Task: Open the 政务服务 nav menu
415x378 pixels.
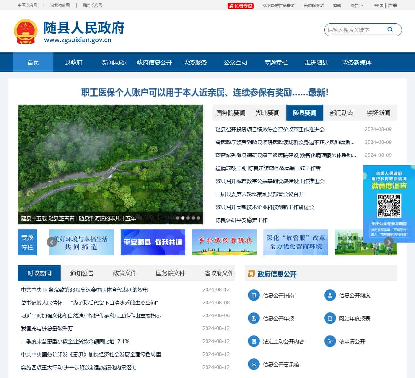Action: pyautogui.click(x=195, y=62)
